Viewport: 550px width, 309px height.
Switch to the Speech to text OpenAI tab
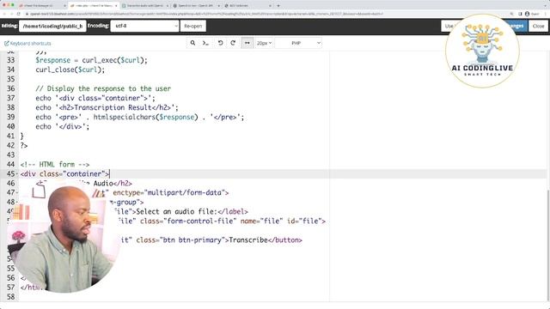click(196, 6)
